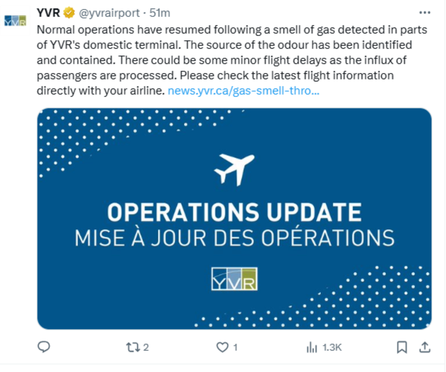The height and width of the screenshot is (372, 446).
Task: Click the OPERATIONS UPDATE heading text
Action: tap(234, 212)
